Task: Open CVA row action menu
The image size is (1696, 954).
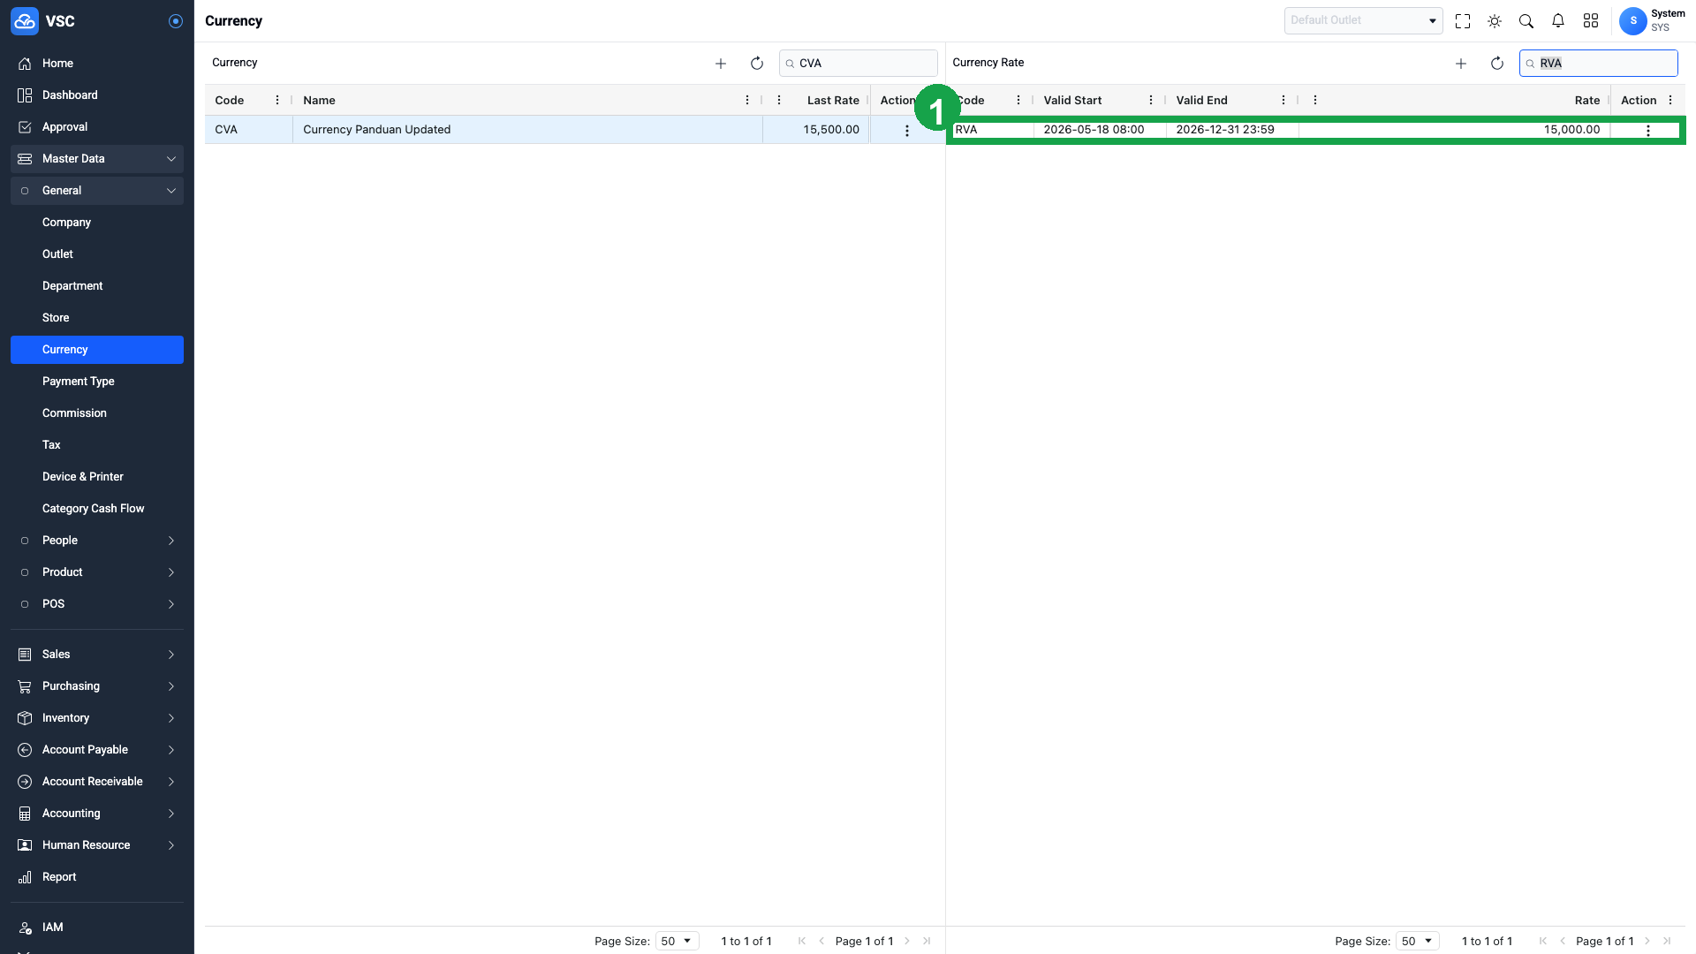Action: (906, 131)
